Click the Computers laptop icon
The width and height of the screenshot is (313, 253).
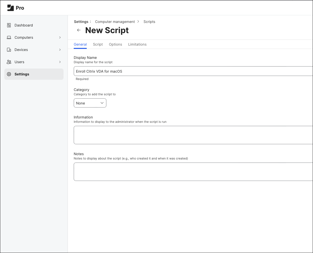click(x=9, y=37)
